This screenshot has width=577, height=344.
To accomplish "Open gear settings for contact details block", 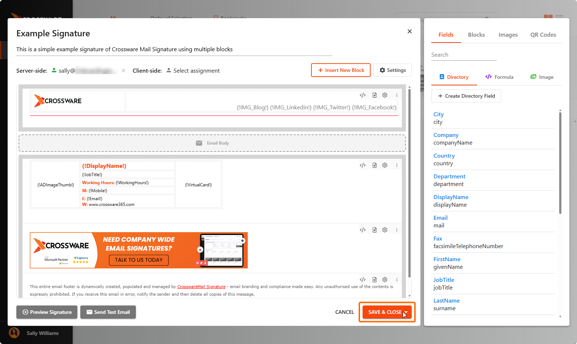I will (x=385, y=165).
